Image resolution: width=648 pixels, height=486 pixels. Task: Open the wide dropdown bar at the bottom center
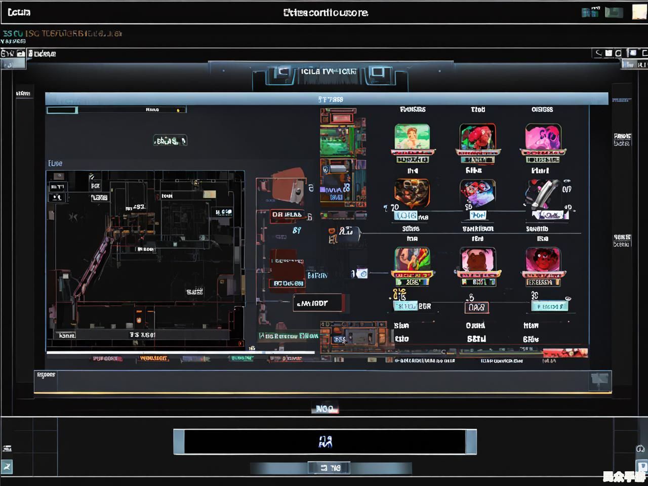click(x=325, y=441)
